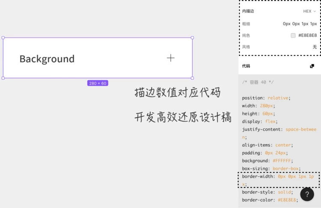The height and width of the screenshot is (208, 321).
Task: Click the position: relative code line
Action: point(266,98)
